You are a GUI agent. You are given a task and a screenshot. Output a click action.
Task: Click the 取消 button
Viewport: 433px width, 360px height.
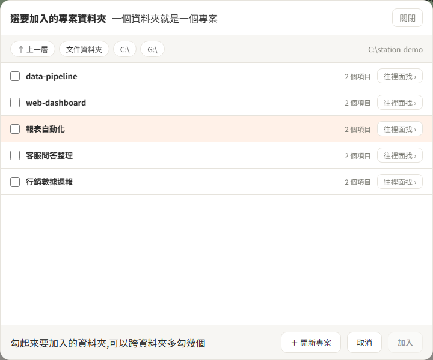pyautogui.click(x=364, y=343)
